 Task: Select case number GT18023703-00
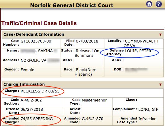pos(36,41)
